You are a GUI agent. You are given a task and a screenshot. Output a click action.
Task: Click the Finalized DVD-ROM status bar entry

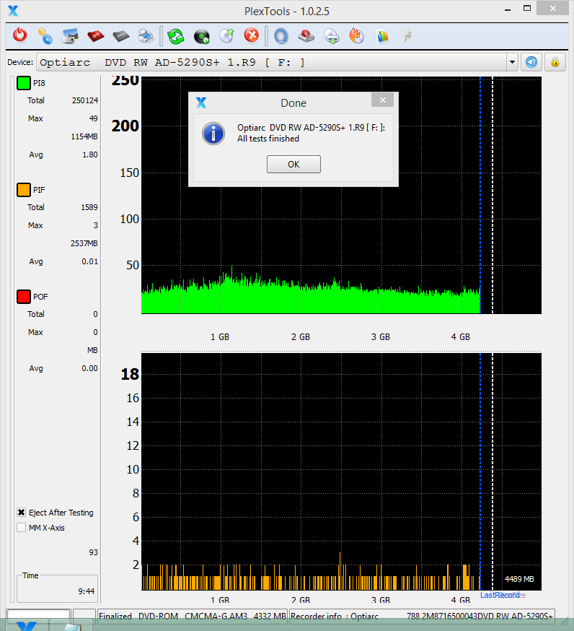tap(192, 616)
